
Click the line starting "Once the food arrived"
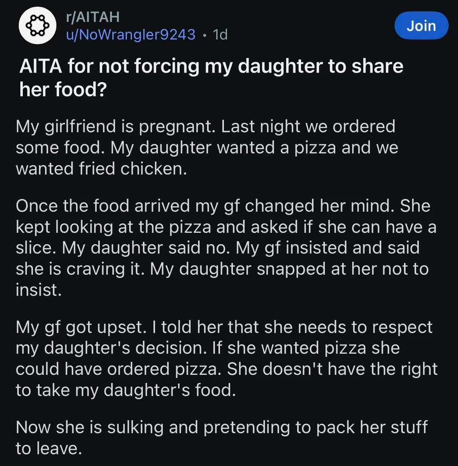click(x=223, y=206)
